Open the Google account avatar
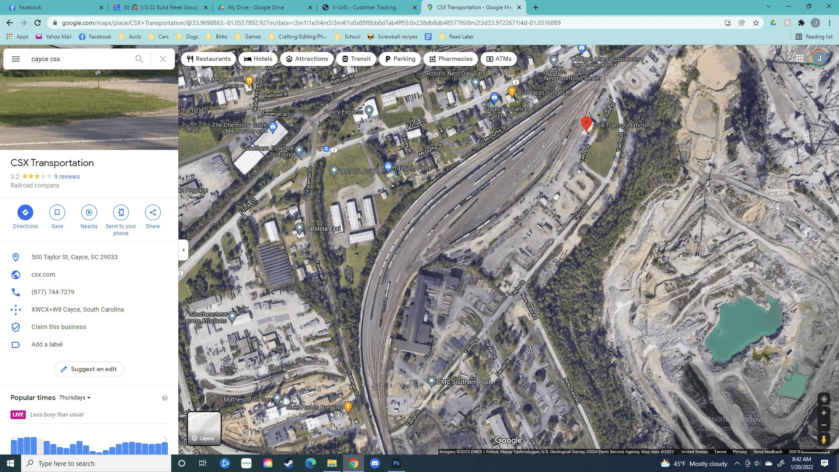Screen dimensions: 839x472 tap(819, 58)
